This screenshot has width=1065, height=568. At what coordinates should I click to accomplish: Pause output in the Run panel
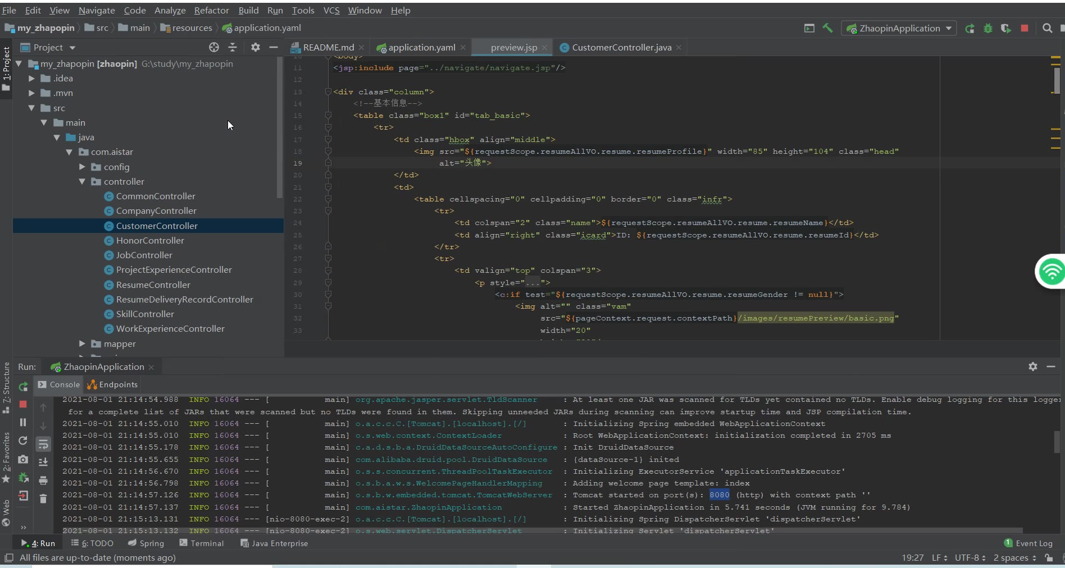click(x=23, y=422)
